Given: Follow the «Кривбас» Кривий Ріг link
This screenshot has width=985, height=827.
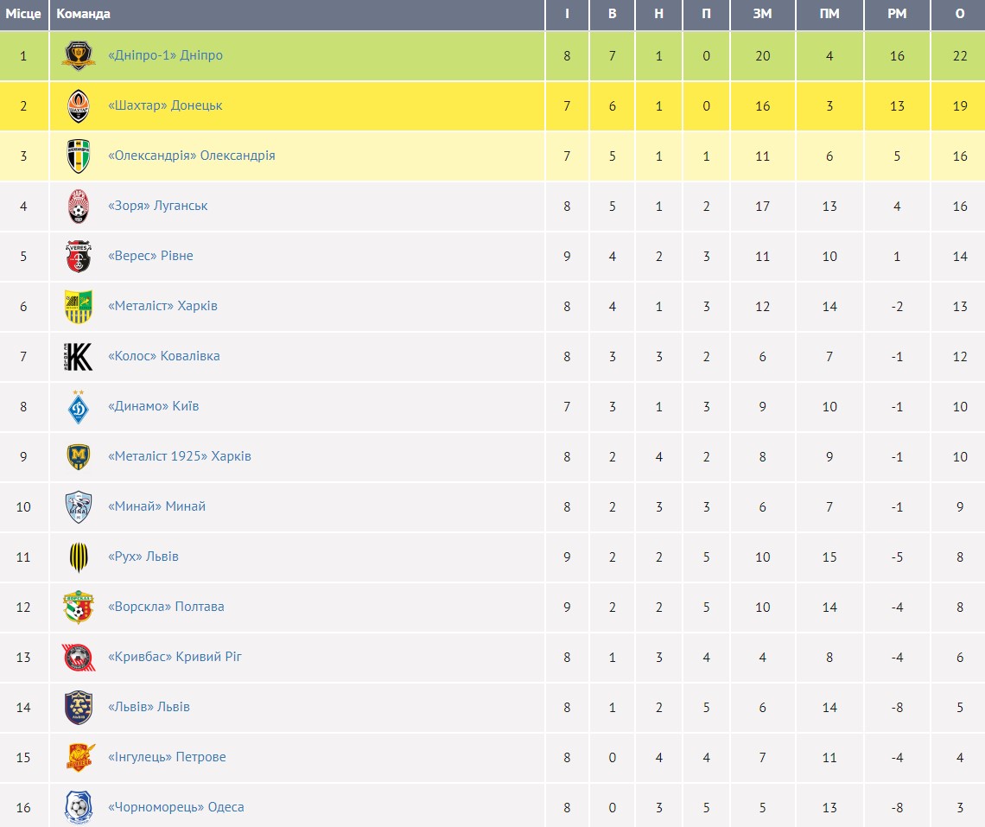Looking at the screenshot, I should point(175,657).
